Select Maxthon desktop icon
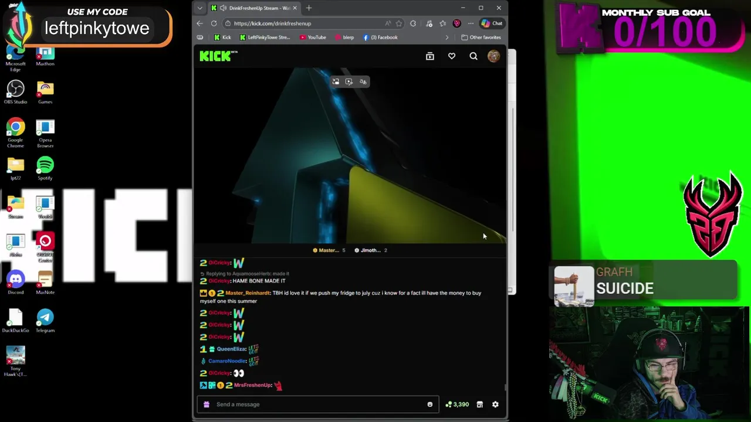The width and height of the screenshot is (751, 422). click(x=45, y=56)
